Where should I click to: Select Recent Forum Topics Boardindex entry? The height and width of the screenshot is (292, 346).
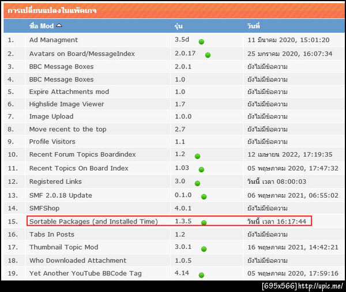(x=82, y=154)
